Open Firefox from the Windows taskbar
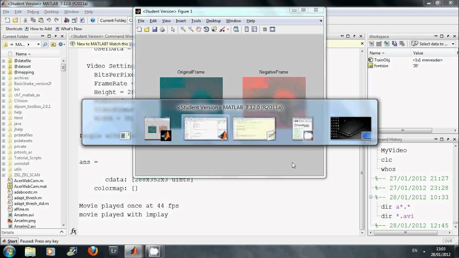The height and width of the screenshot is (258, 459). click(93, 251)
